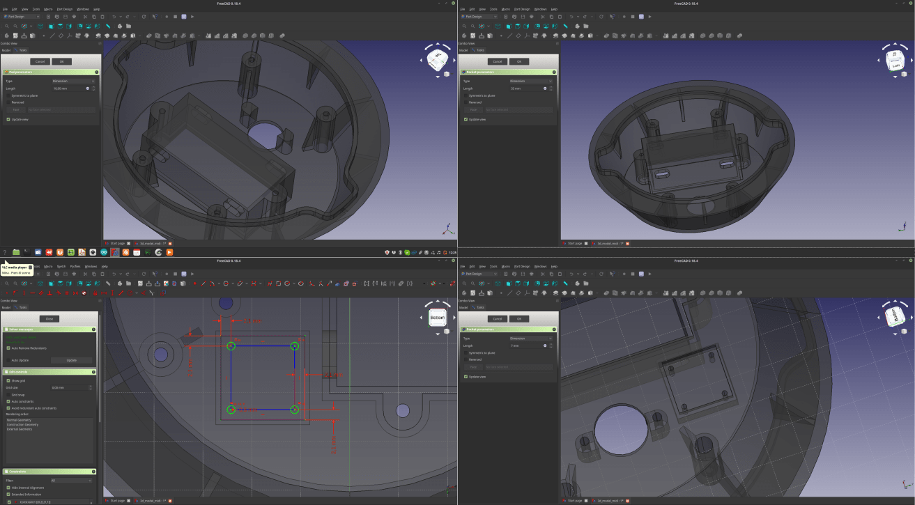Click the block constraint icon in Sketcher window
This screenshot has width=915, height=505.
(x=84, y=293)
